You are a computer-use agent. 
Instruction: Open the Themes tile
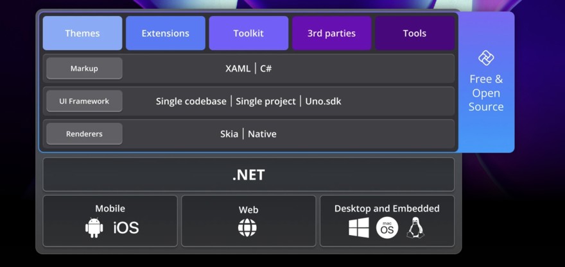click(x=82, y=33)
